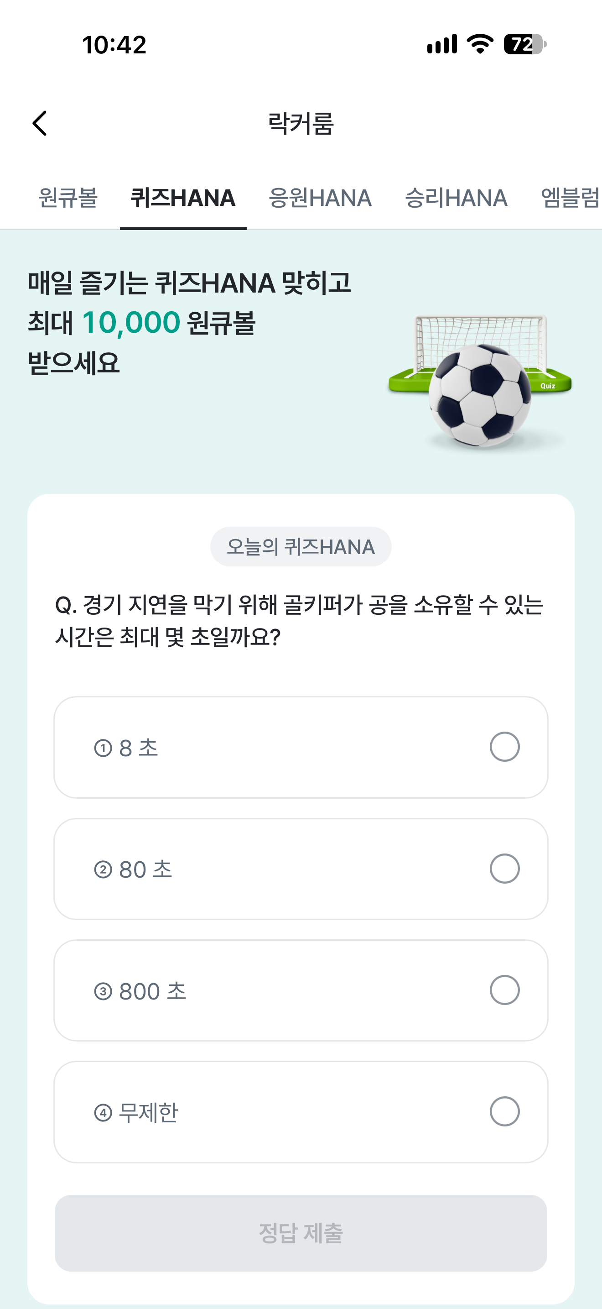Select the radio button for 무제한

[x=504, y=1111]
